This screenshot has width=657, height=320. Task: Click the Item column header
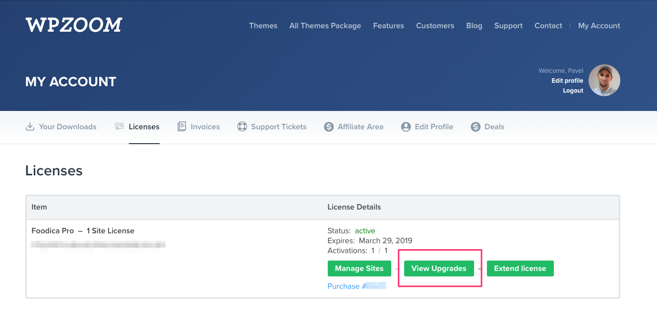pos(39,207)
